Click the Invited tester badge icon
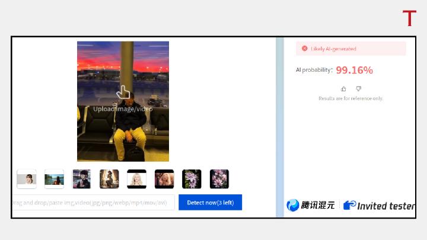Screen dimensions: 427x240 349,206
